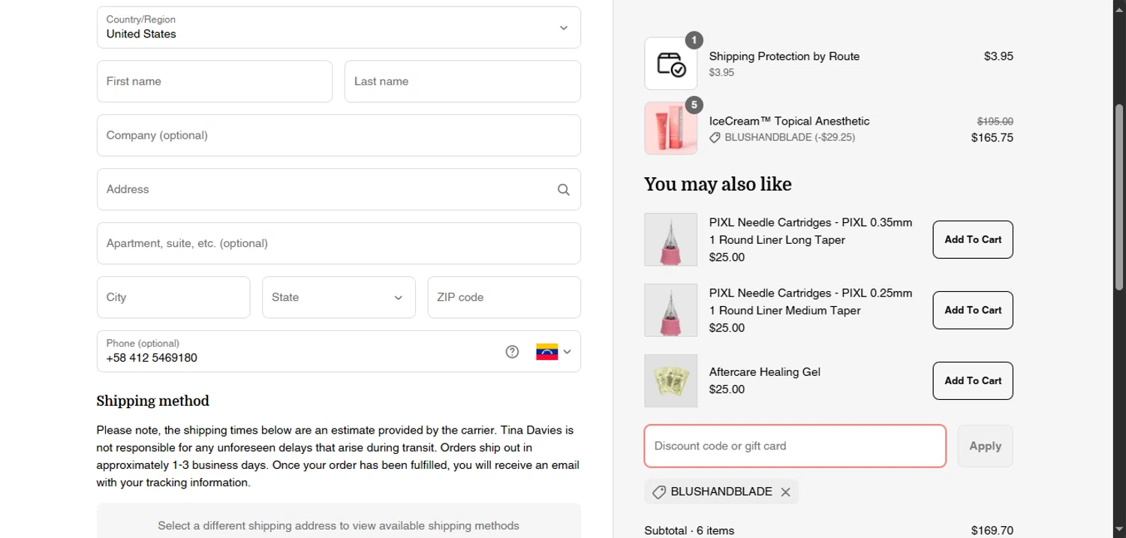Click into the Address field
Viewport: 1126px width, 538px height.
(339, 189)
